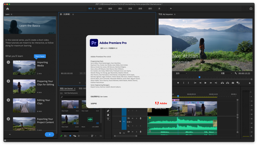The width and height of the screenshot is (258, 146).
Task: Add keyframe on audio track A1
Action: tap(136, 126)
